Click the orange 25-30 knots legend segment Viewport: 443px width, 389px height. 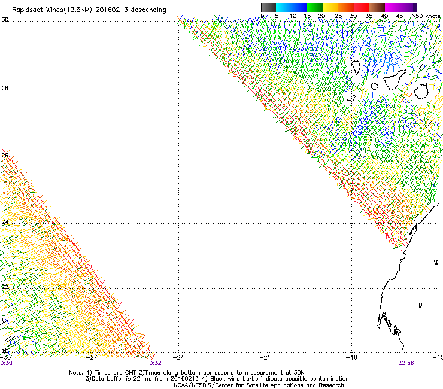click(x=346, y=7)
